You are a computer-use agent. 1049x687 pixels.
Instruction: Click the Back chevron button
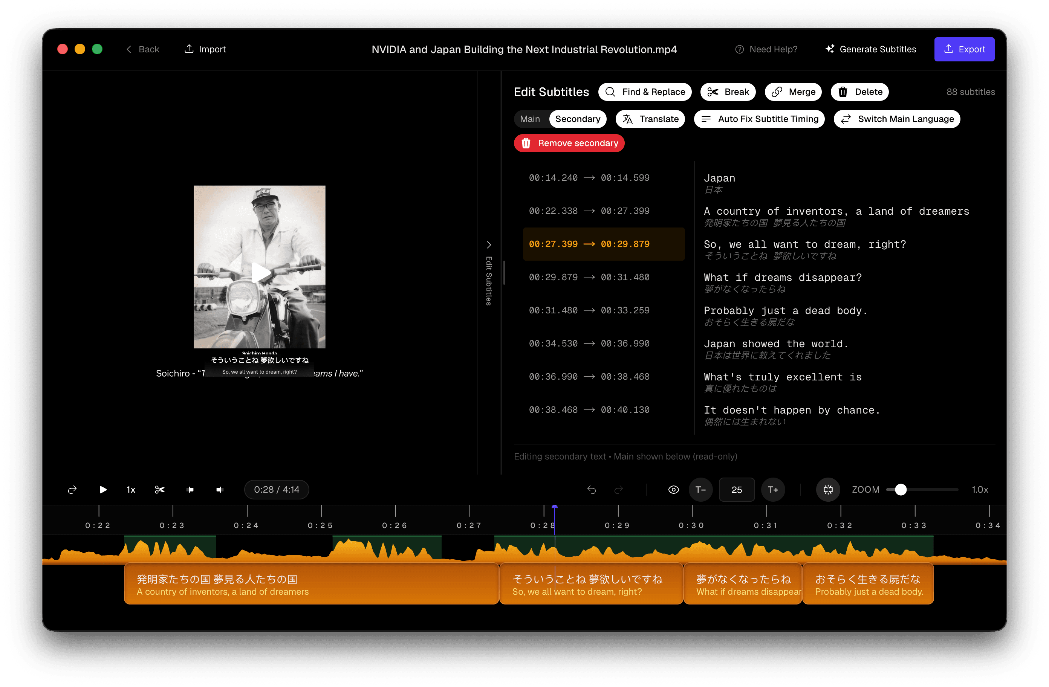click(x=142, y=49)
